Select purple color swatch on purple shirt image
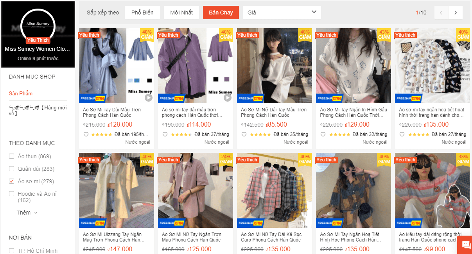472x254 pixels. point(227,79)
